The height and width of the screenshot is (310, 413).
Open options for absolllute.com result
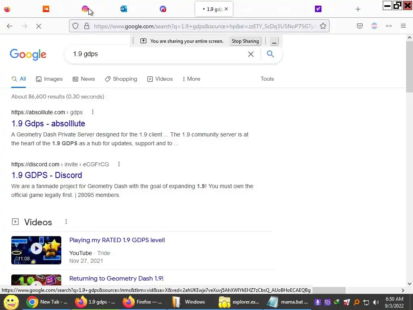(93, 112)
